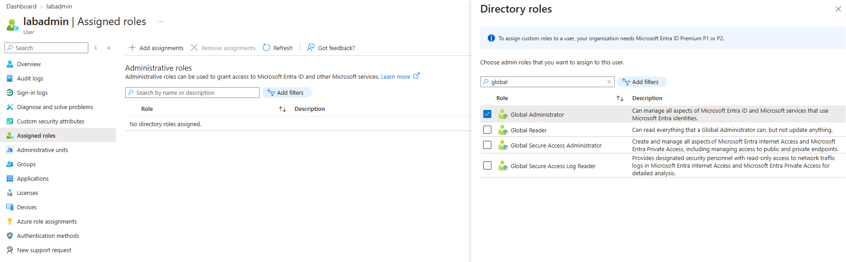846x262 pixels.
Task: Click the New support request icon
Action: click(10, 250)
